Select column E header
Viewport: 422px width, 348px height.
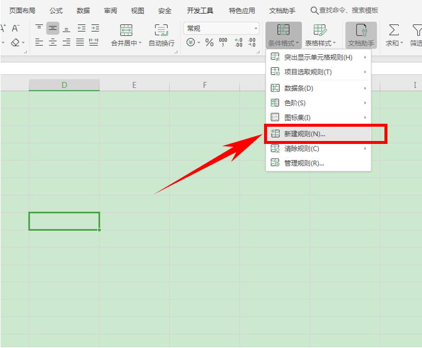134,85
